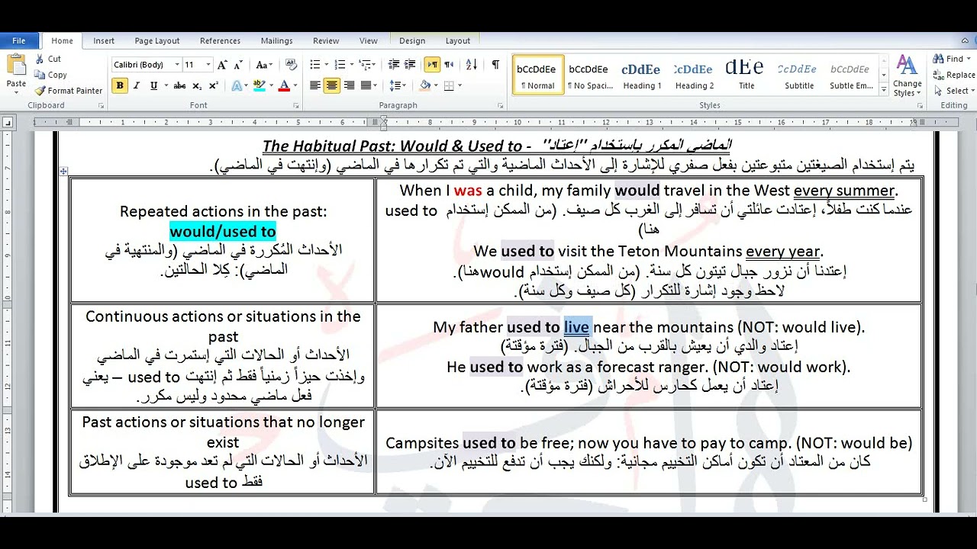Open the table Layout tab

(x=458, y=41)
